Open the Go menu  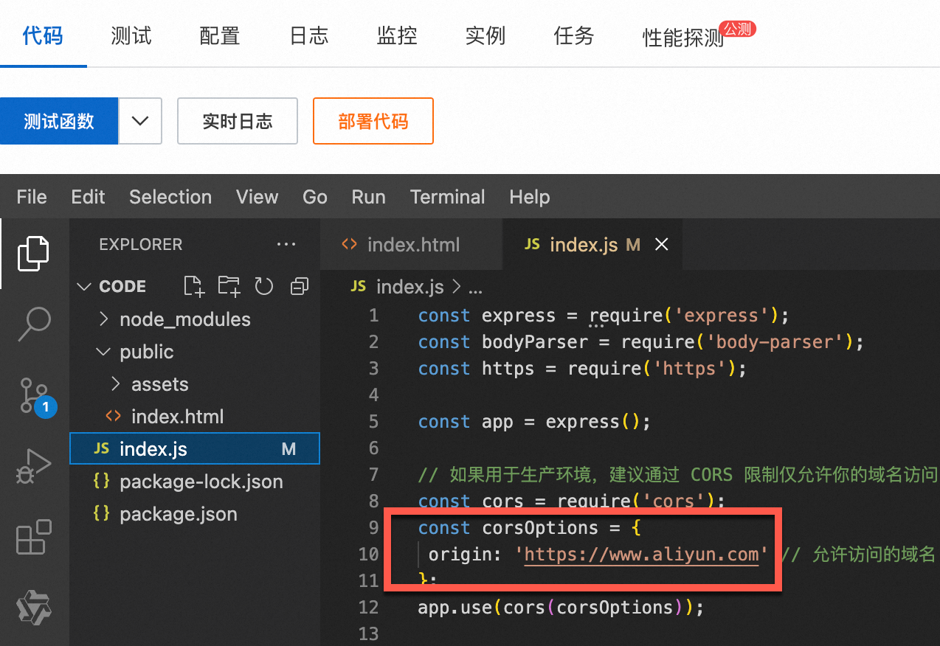click(x=315, y=197)
